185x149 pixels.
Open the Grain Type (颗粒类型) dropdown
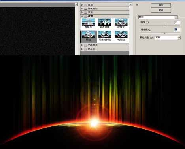click(168, 38)
